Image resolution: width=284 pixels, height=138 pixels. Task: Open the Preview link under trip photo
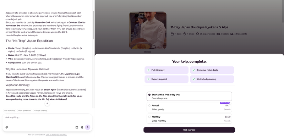[x=148, y=52]
